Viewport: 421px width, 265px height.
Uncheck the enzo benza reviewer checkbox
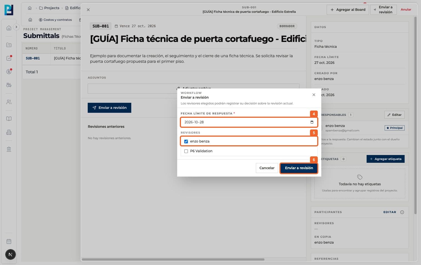(186, 141)
